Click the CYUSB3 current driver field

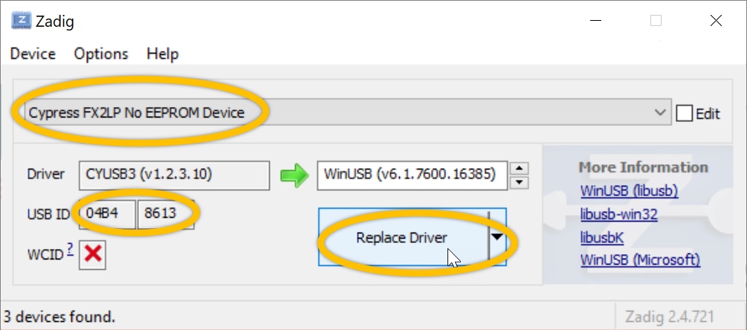(174, 175)
